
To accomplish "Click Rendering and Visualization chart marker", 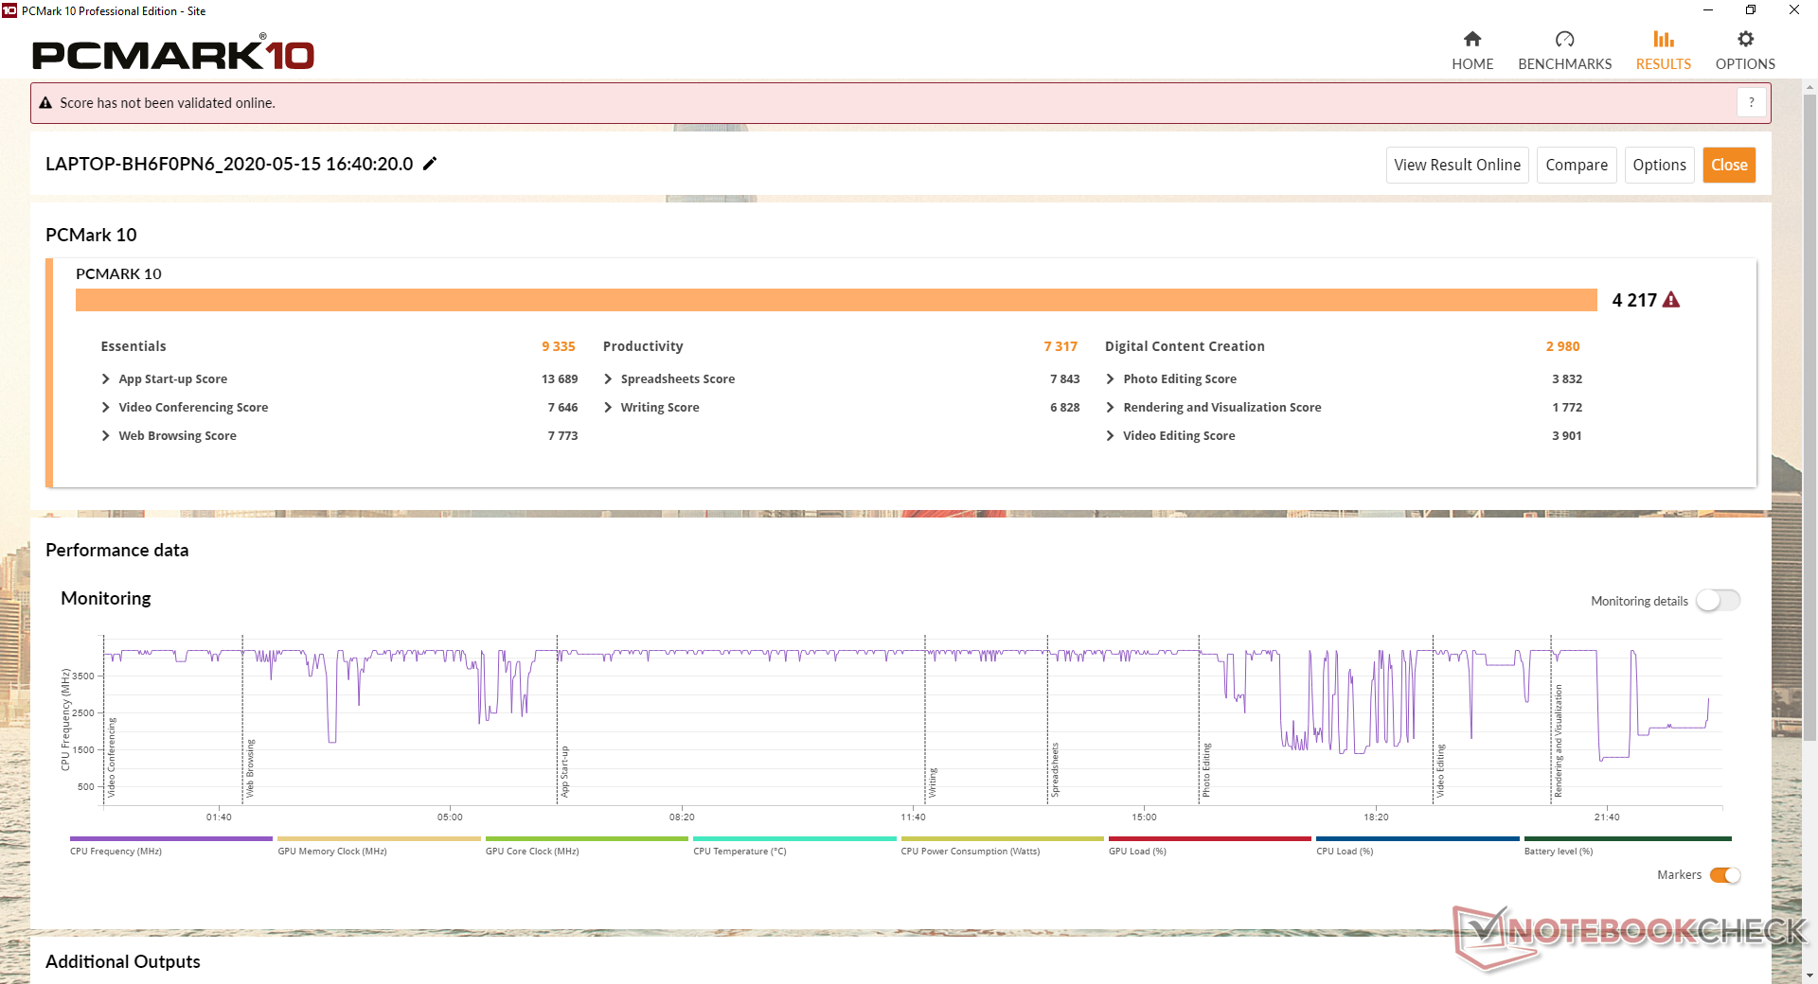I will [1559, 741].
